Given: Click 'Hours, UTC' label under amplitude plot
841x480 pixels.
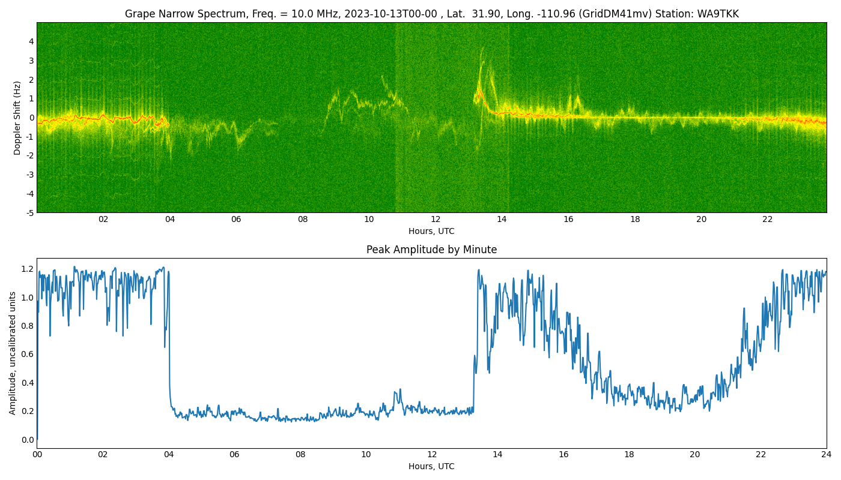Looking at the screenshot, I should 431,466.
